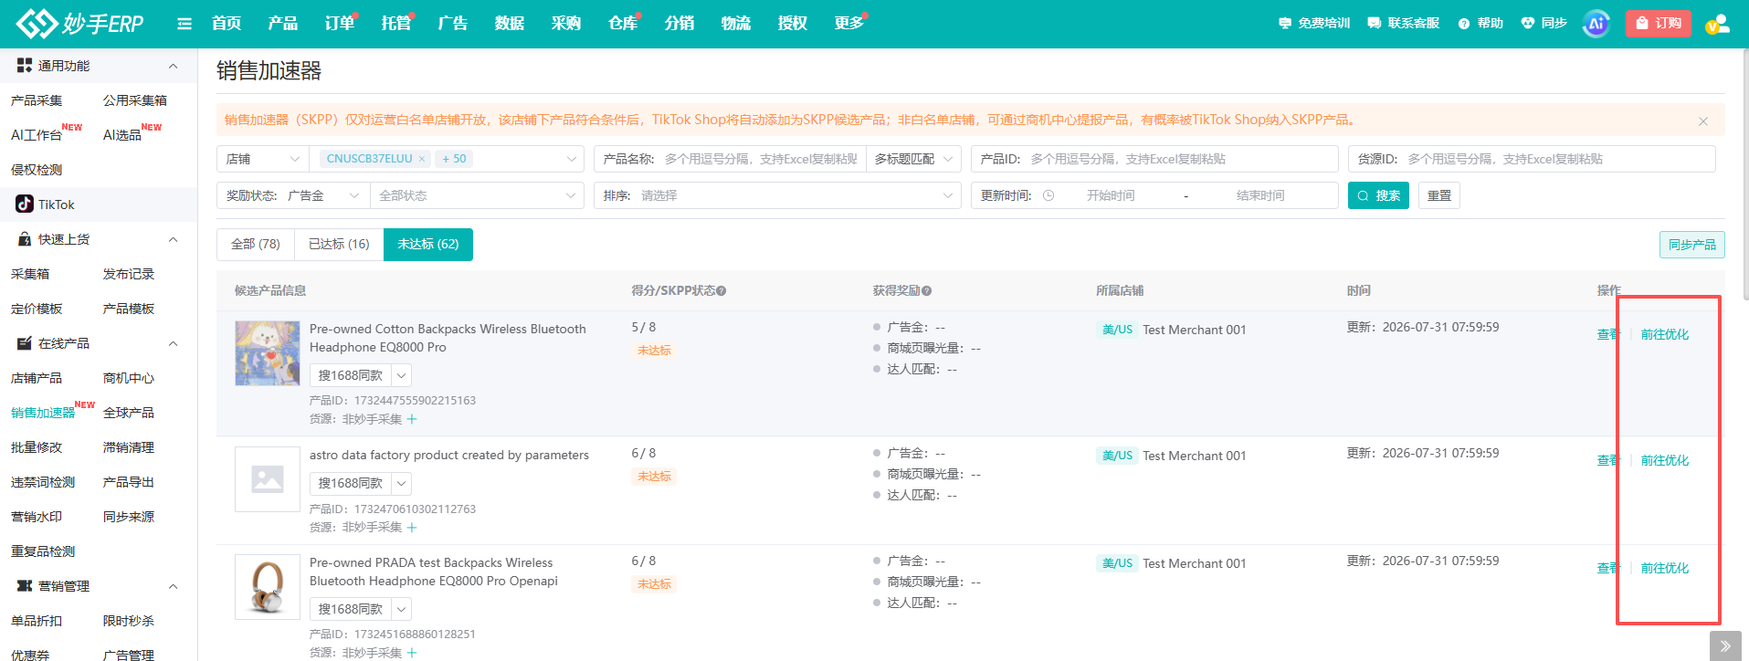This screenshot has height=661, width=1749.
Task: Open the user avatar in top bar
Action: 1718,24
